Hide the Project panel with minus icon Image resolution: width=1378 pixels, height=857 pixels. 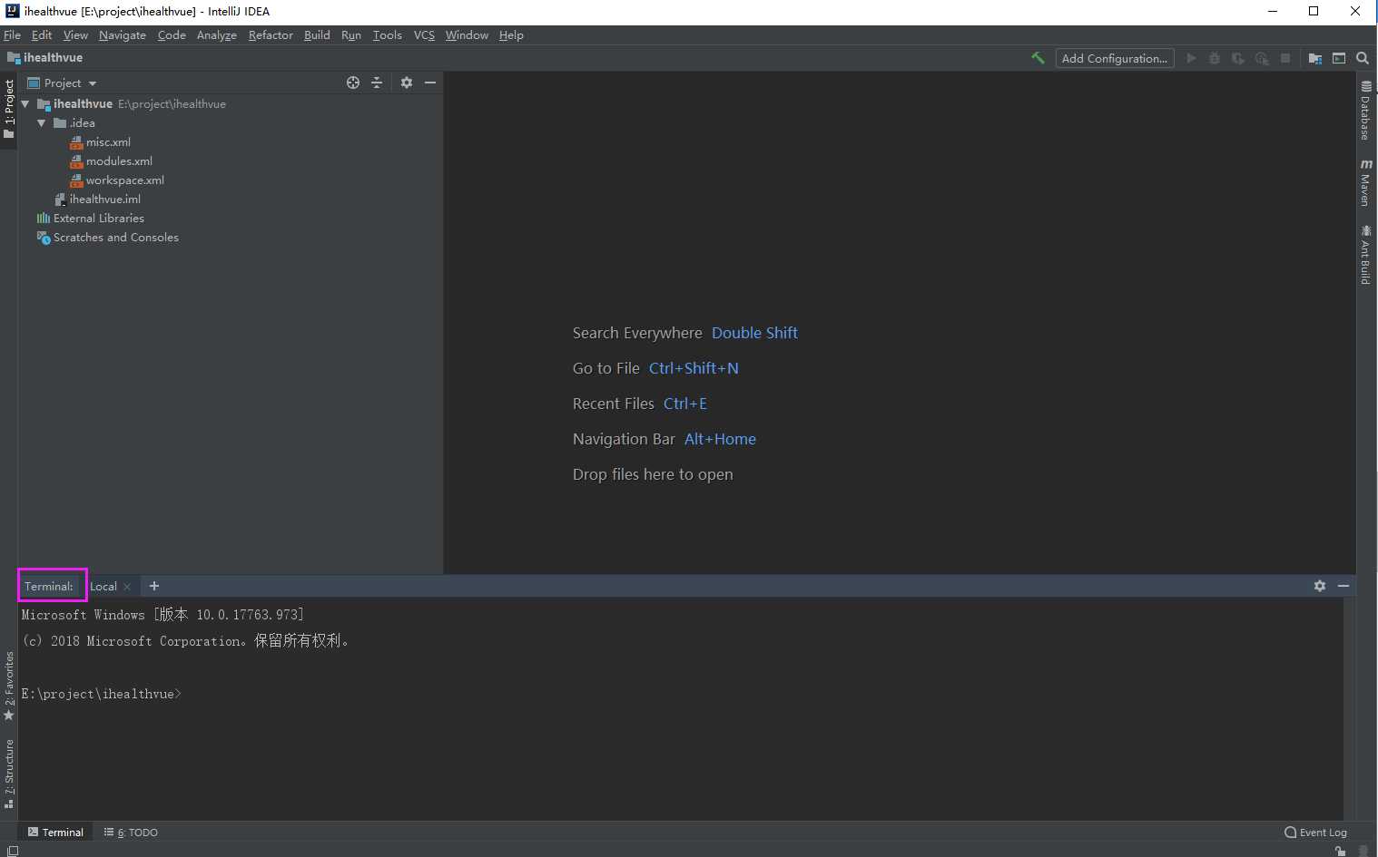(x=430, y=83)
